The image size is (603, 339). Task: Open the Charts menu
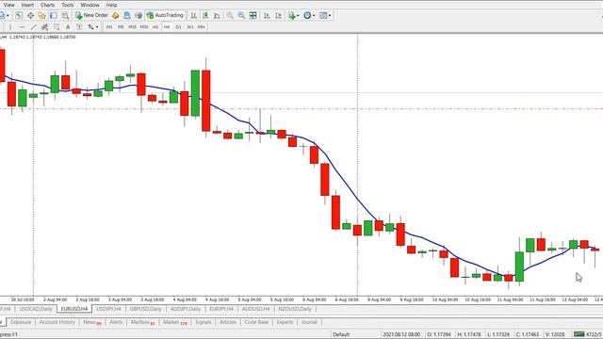[48, 5]
